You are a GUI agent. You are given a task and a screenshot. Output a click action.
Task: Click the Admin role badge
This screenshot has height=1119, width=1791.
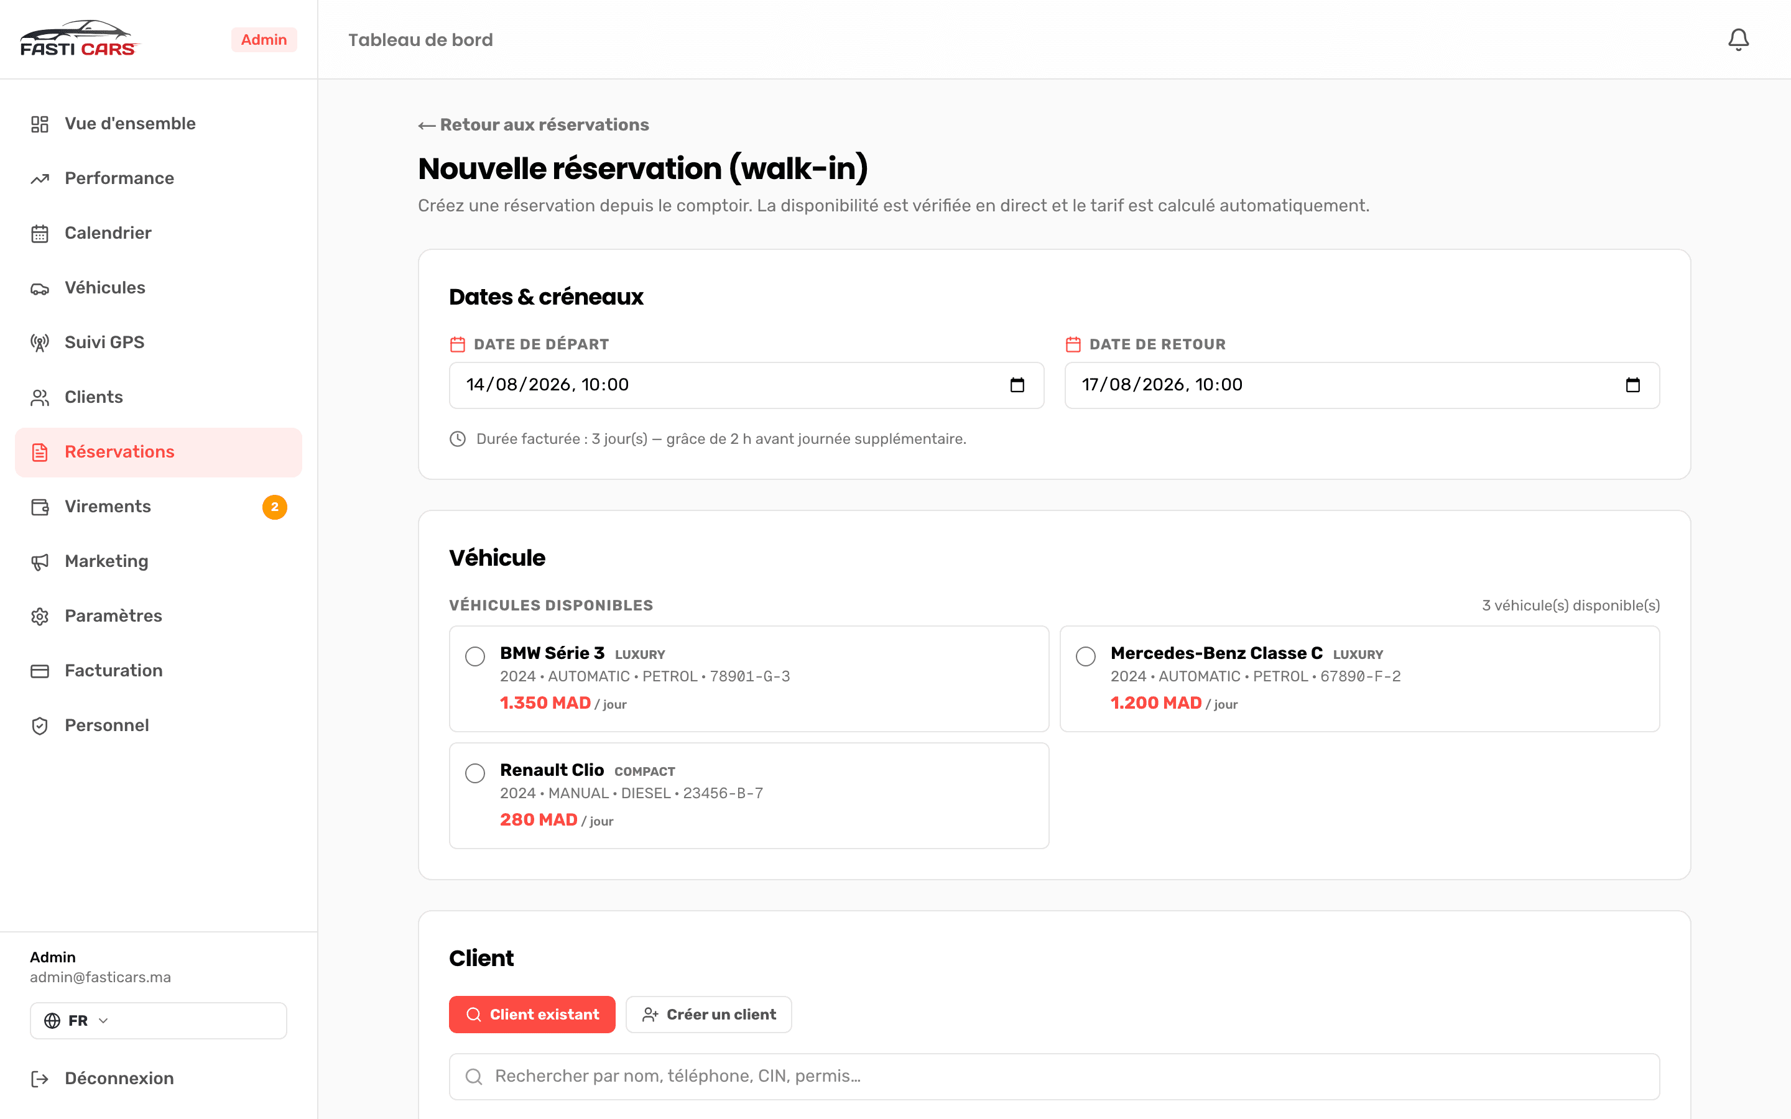(x=264, y=40)
